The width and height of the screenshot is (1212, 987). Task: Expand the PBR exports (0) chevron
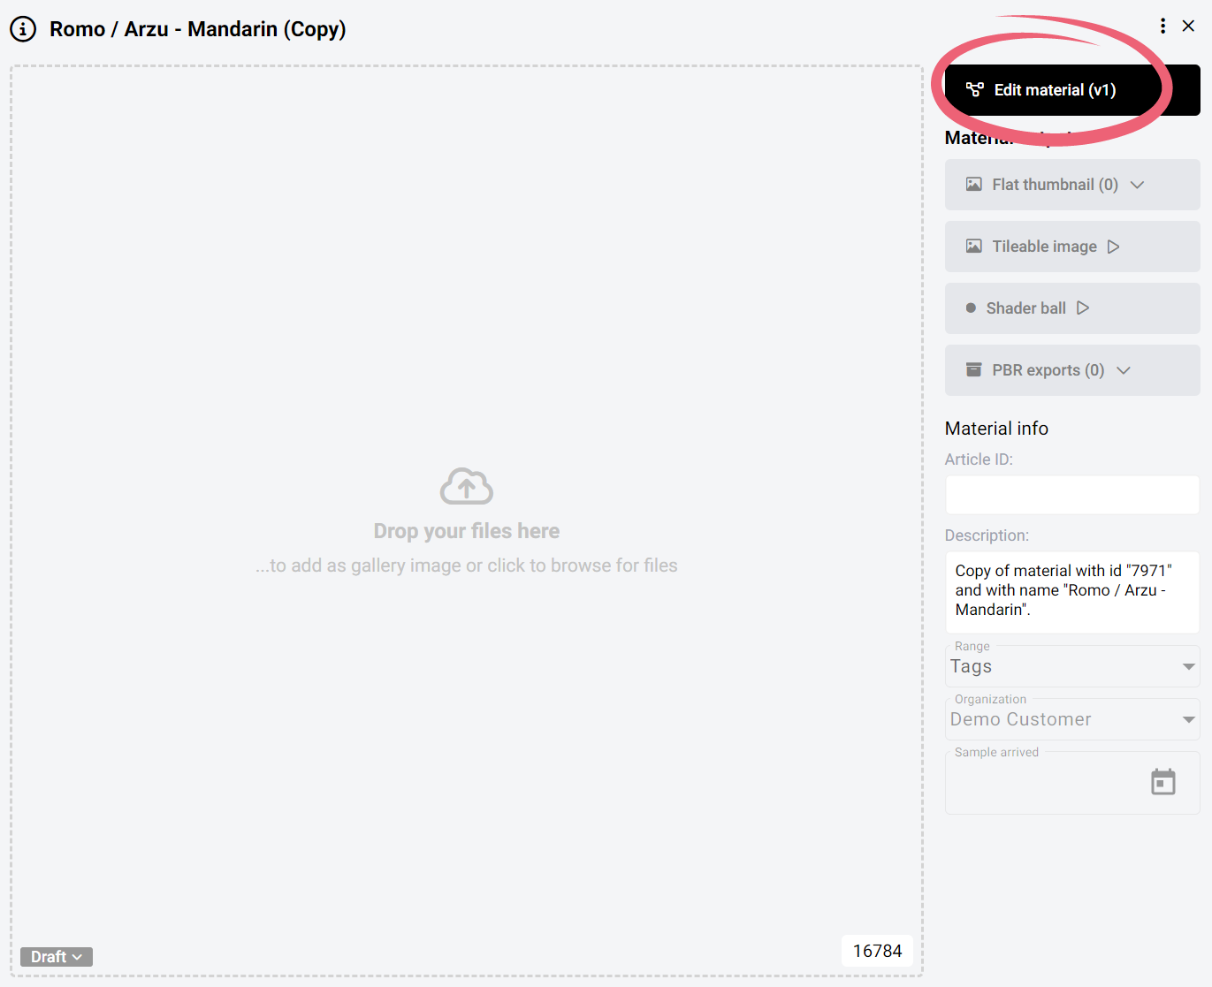1124,370
